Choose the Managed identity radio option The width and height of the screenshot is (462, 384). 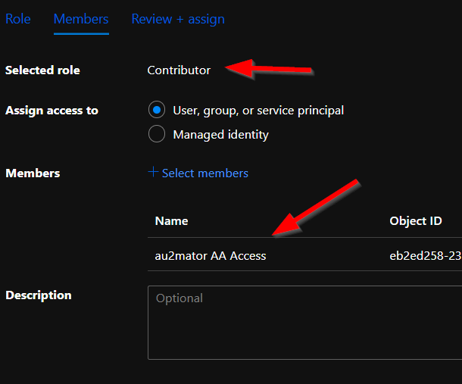(x=157, y=134)
